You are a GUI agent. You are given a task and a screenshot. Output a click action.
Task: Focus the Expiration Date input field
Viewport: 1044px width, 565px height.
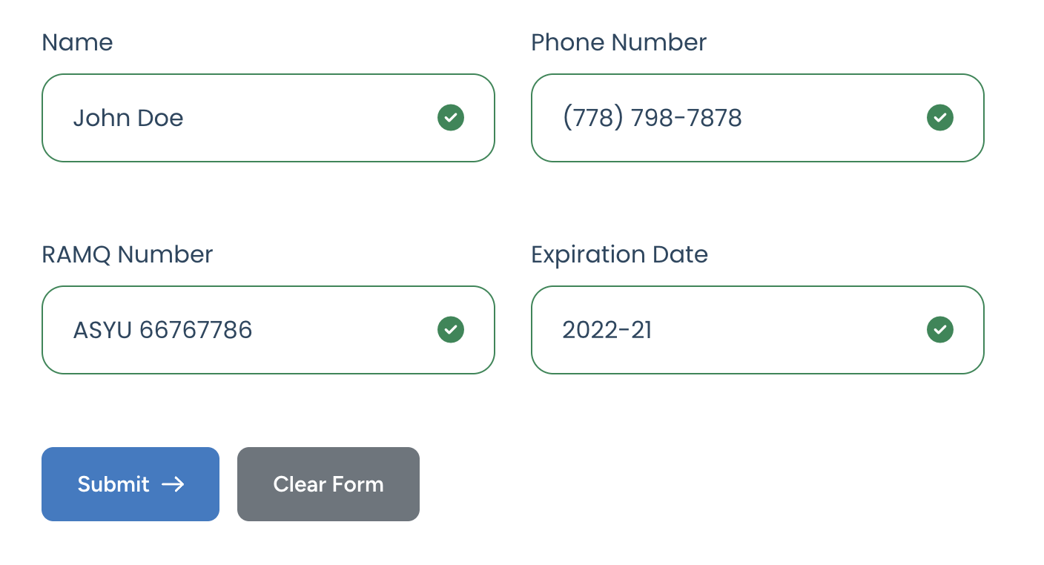[779, 330]
